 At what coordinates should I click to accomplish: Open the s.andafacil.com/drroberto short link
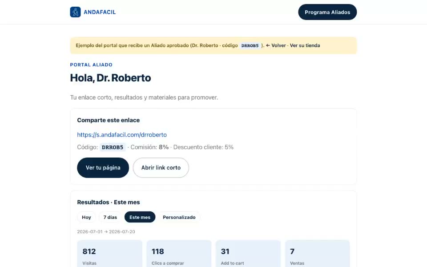(x=122, y=134)
